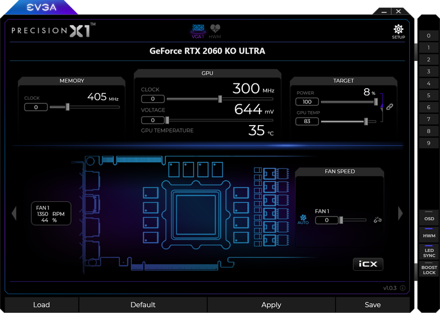
Task: Select profile slot 6
Action: coord(429,107)
